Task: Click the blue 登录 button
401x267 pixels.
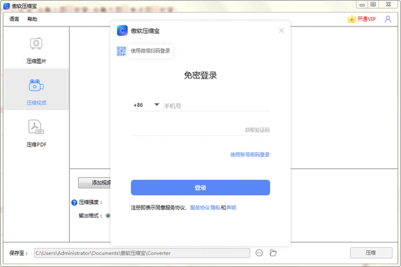Action: coord(200,188)
